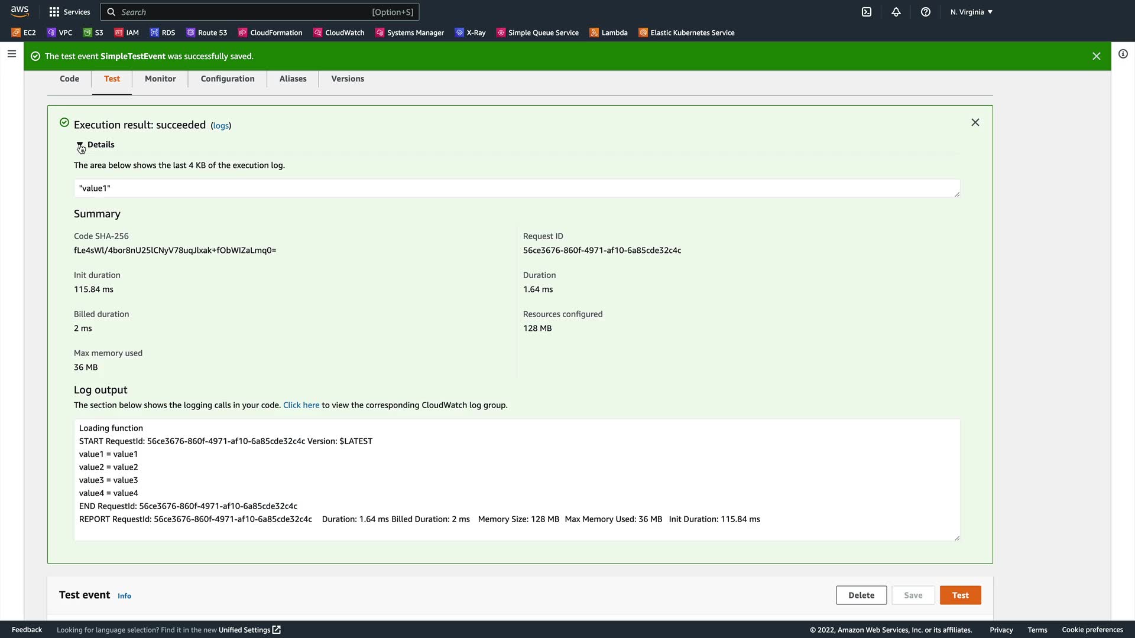Dismiss the green success banner

pyautogui.click(x=1096, y=56)
